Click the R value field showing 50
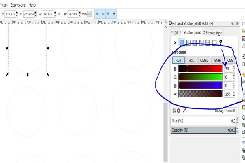 tap(228, 68)
